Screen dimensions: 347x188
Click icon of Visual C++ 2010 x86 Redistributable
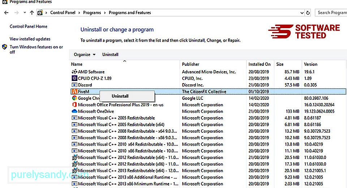coord(74,151)
